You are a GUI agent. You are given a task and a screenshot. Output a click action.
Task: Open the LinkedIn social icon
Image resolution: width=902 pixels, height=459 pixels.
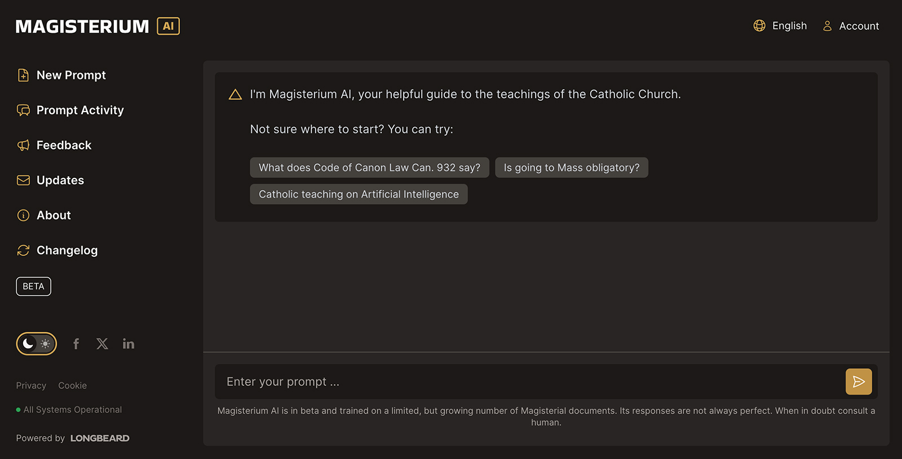coord(129,344)
